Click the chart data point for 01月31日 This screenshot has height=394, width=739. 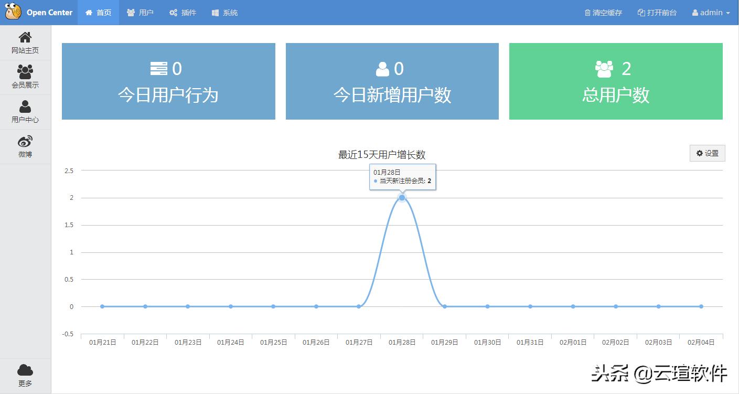pyautogui.click(x=530, y=306)
